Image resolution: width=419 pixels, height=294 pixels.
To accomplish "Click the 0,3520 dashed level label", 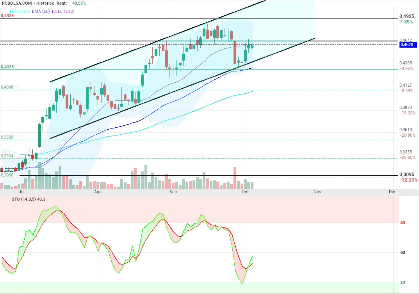I will click(7, 137).
